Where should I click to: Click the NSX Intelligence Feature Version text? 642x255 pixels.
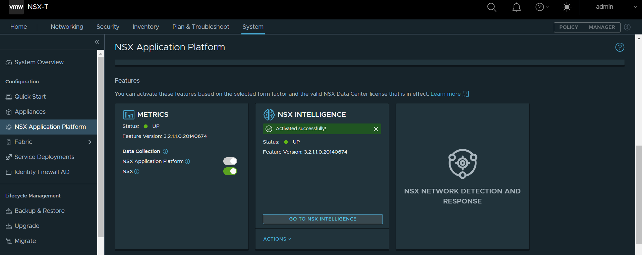coord(305,152)
